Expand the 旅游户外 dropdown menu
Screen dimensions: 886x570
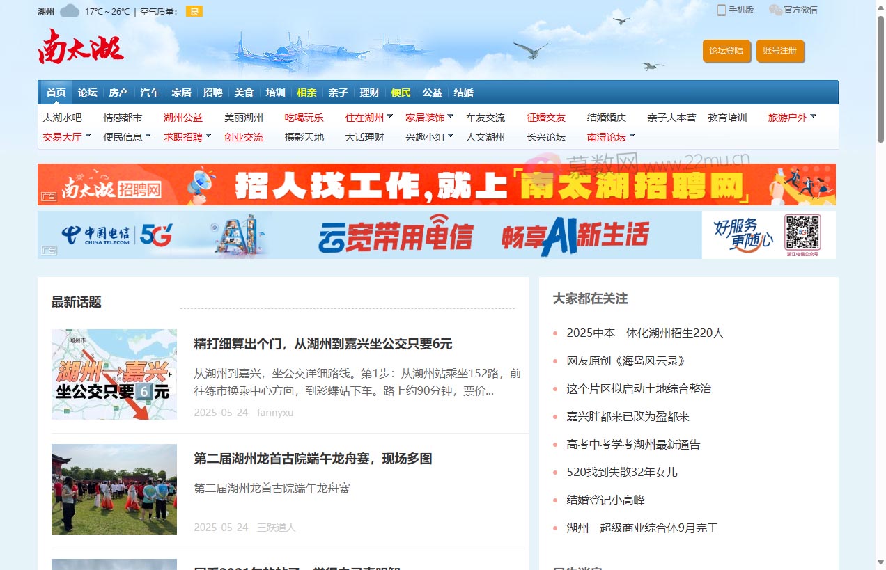[x=790, y=117]
